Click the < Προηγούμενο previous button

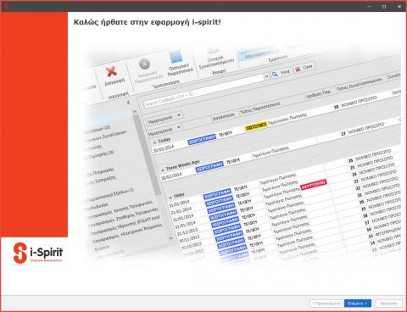(326, 304)
